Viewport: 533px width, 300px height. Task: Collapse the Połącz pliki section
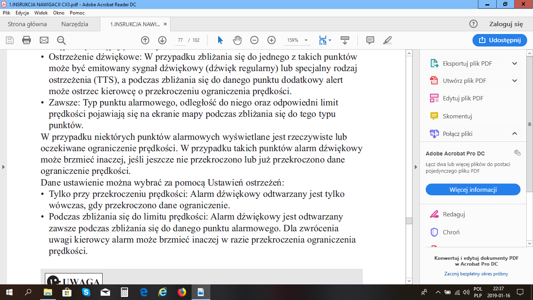514,134
